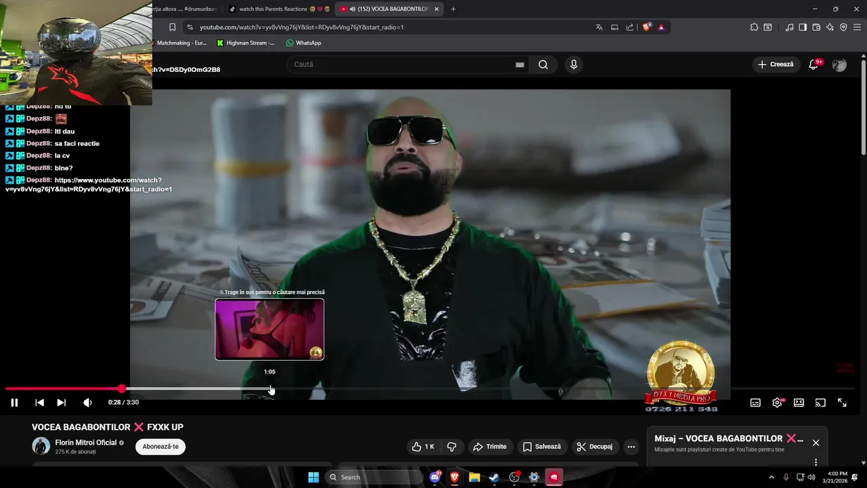The image size is (867, 488).
Task: Open the Matchmaking bookmark
Action: pyautogui.click(x=182, y=43)
